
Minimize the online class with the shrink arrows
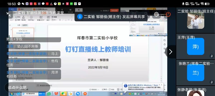point(8,14)
